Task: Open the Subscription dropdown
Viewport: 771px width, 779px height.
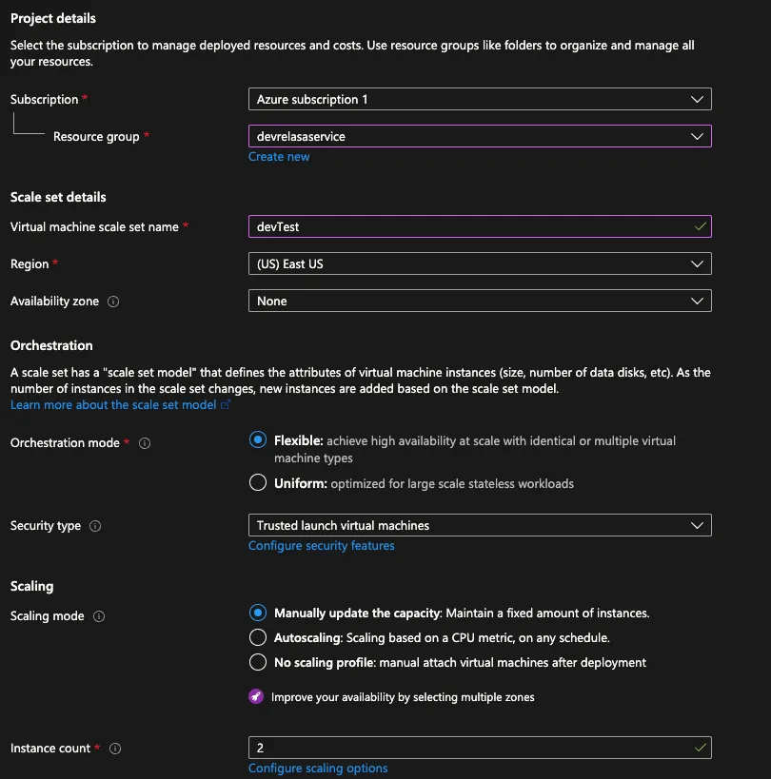Action: [x=479, y=99]
